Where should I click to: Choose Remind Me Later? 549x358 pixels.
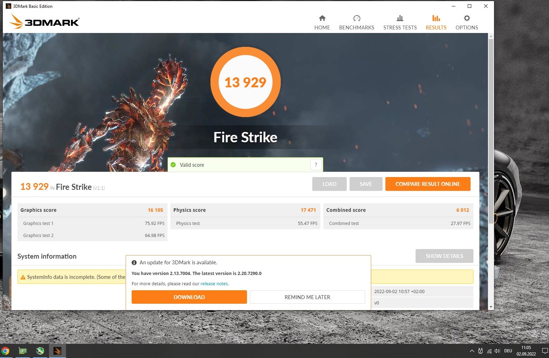pyautogui.click(x=307, y=297)
